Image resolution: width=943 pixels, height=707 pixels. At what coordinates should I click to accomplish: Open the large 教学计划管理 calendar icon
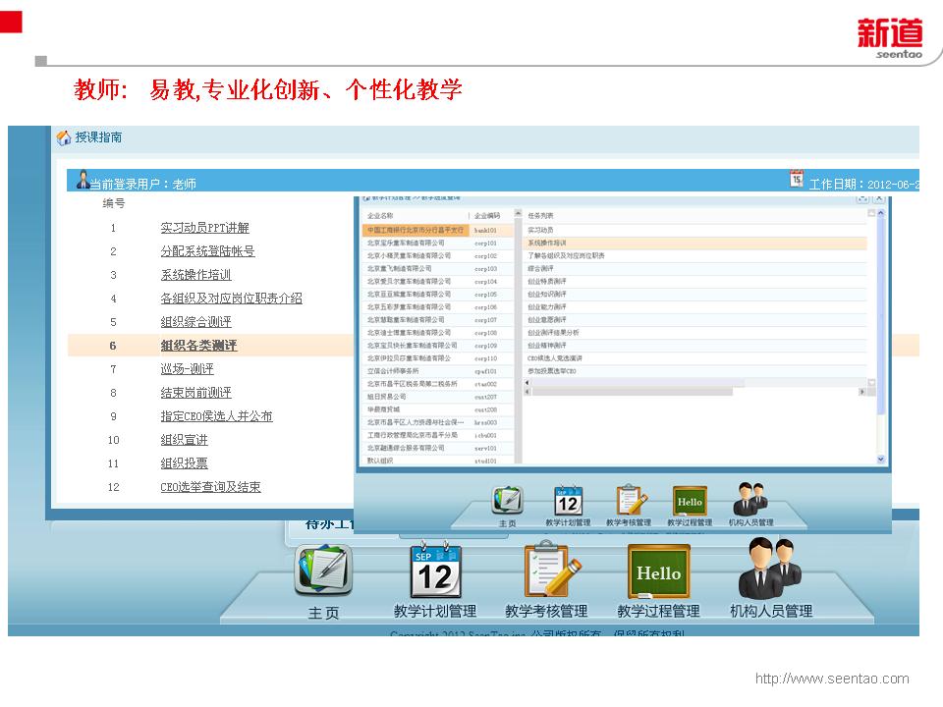435,571
